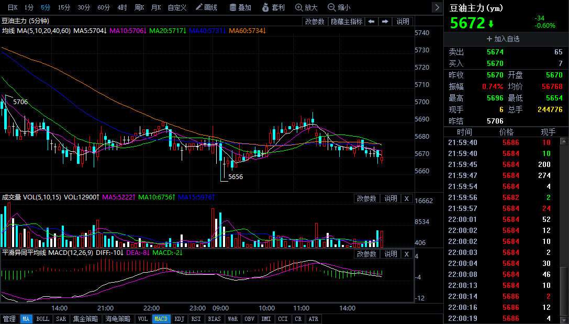Click the 5672 current price
The height and width of the screenshot is (324, 569).
point(467,24)
